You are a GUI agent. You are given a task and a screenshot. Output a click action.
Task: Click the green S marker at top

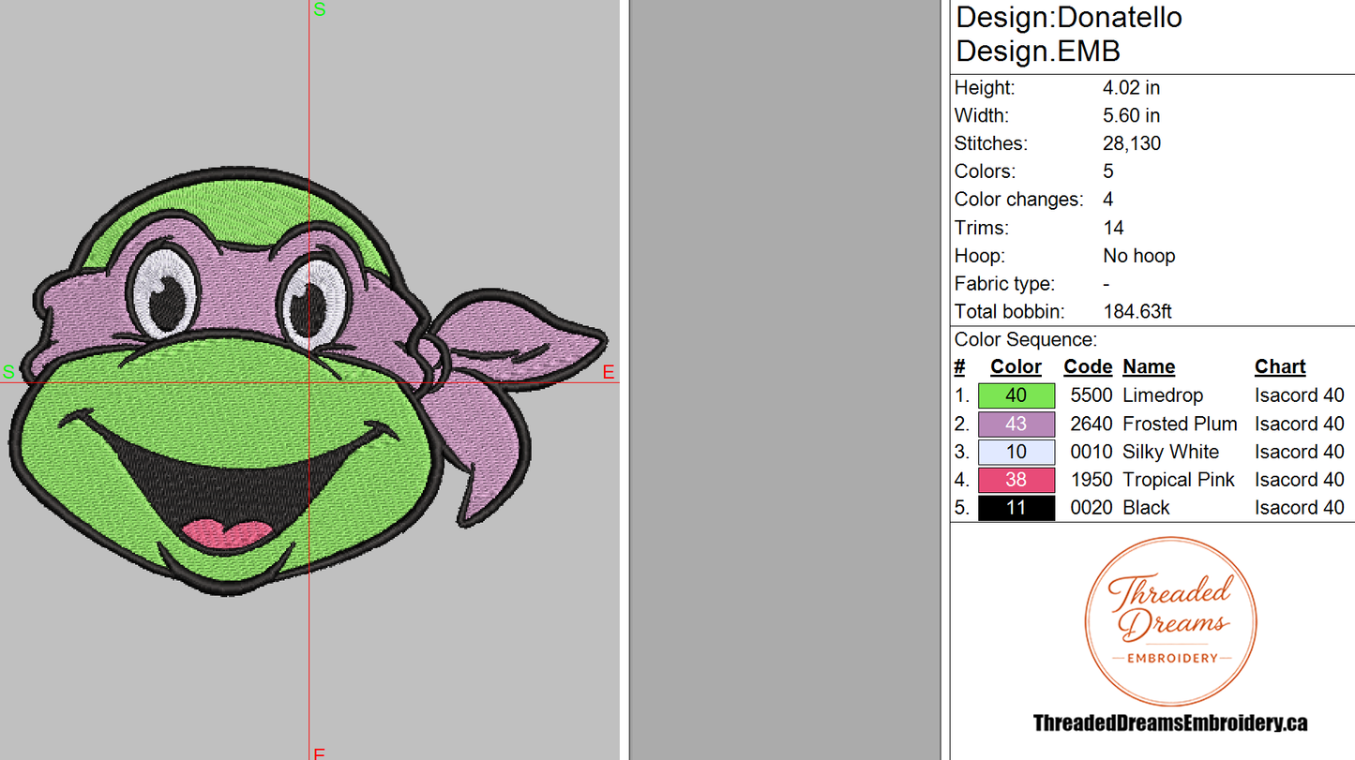point(319,10)
